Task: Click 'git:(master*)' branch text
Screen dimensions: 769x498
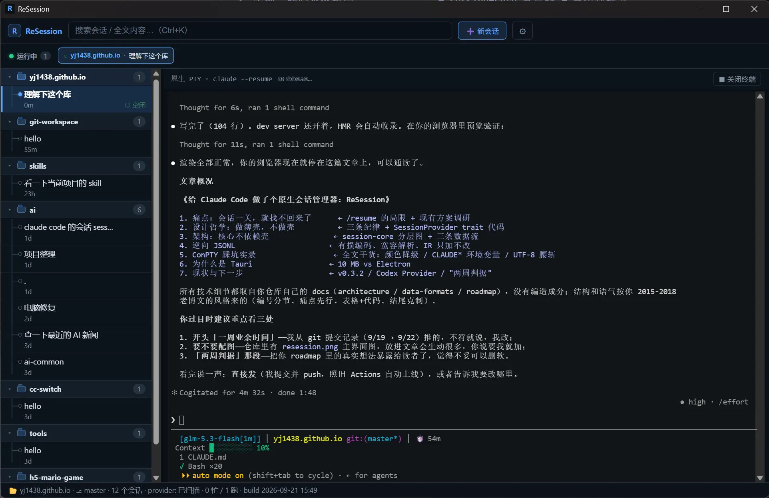Action: coord(374,438)
